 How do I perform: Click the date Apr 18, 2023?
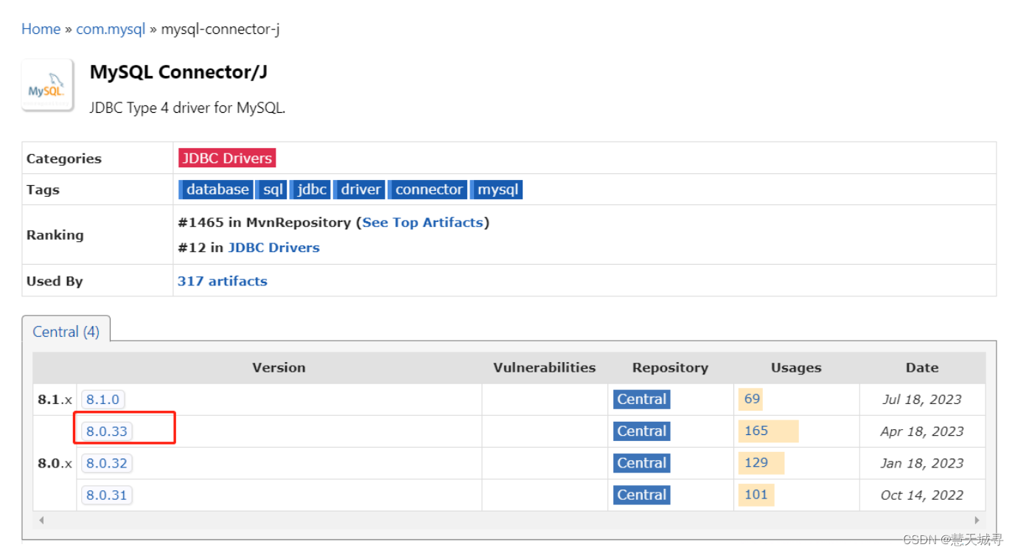[x=922, y=431]
